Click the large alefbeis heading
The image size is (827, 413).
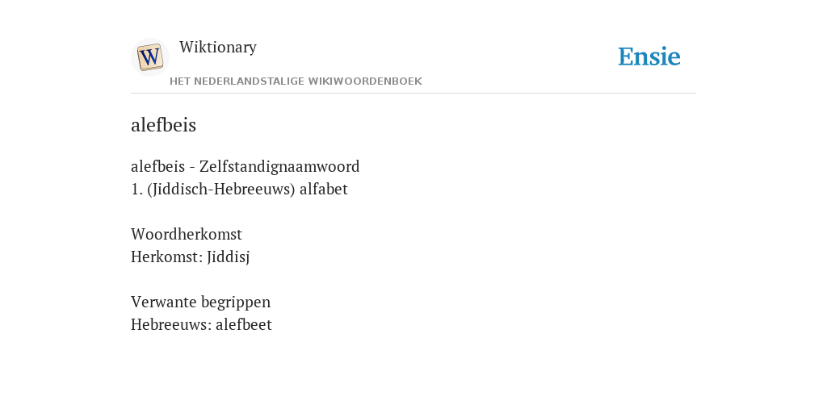(x=163, y=125)
